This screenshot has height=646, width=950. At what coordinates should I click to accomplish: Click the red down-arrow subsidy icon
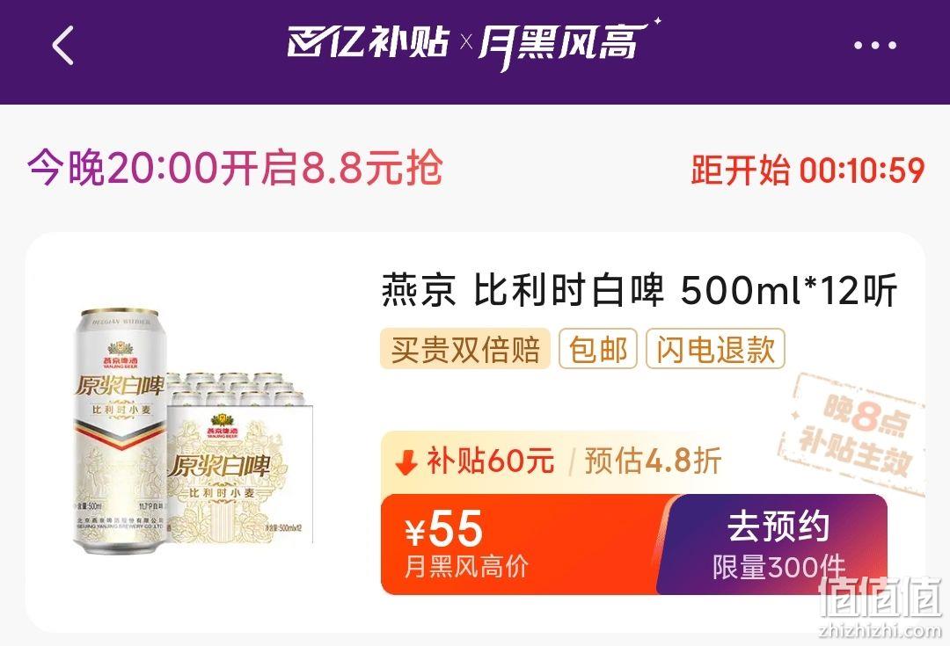[406, 461]
